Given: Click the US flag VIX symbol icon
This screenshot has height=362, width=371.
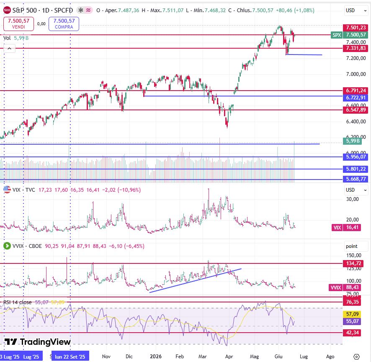Looking at the screenshot, I should [x=7, y=190].
